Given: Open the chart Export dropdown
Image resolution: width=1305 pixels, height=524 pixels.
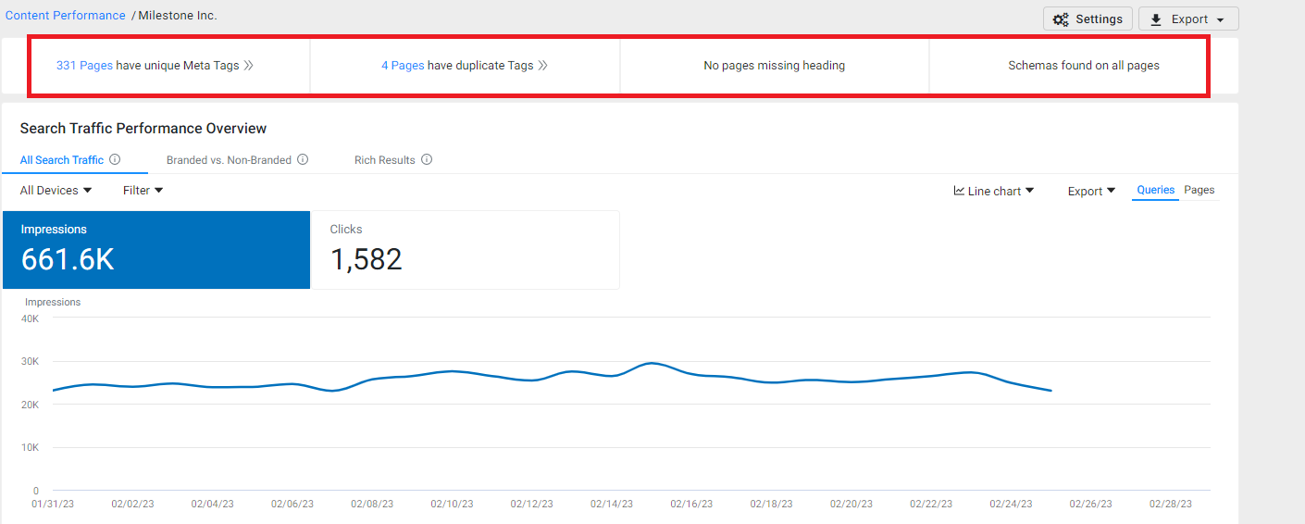Looking at the screenshot, I should [x=1091, y=191].
